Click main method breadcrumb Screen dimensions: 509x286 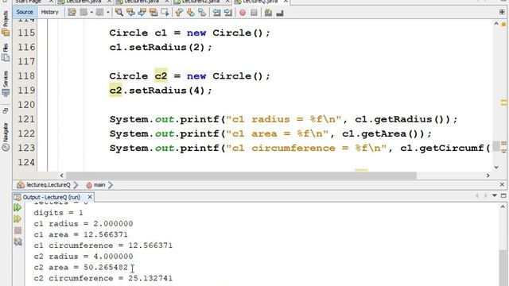click(x=99, y=185)
